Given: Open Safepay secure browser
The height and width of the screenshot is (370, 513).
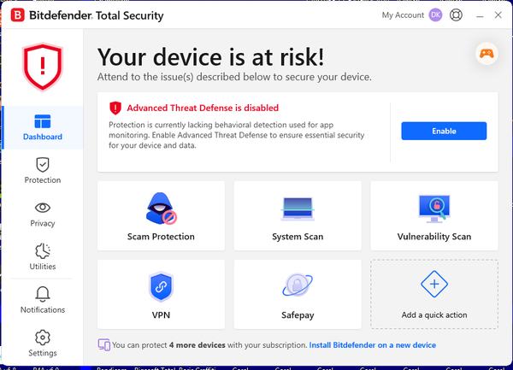Looking at the screenshot, I should [297, 293].
